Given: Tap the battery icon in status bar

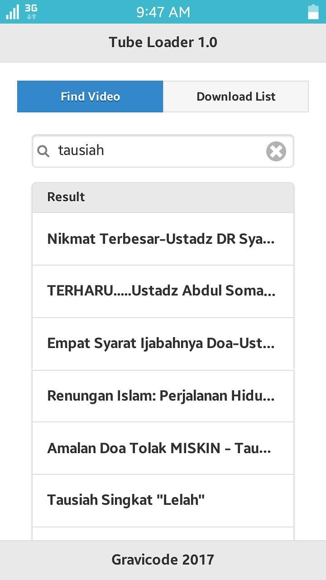Looking at the screenshot, I should click(313, 12).
